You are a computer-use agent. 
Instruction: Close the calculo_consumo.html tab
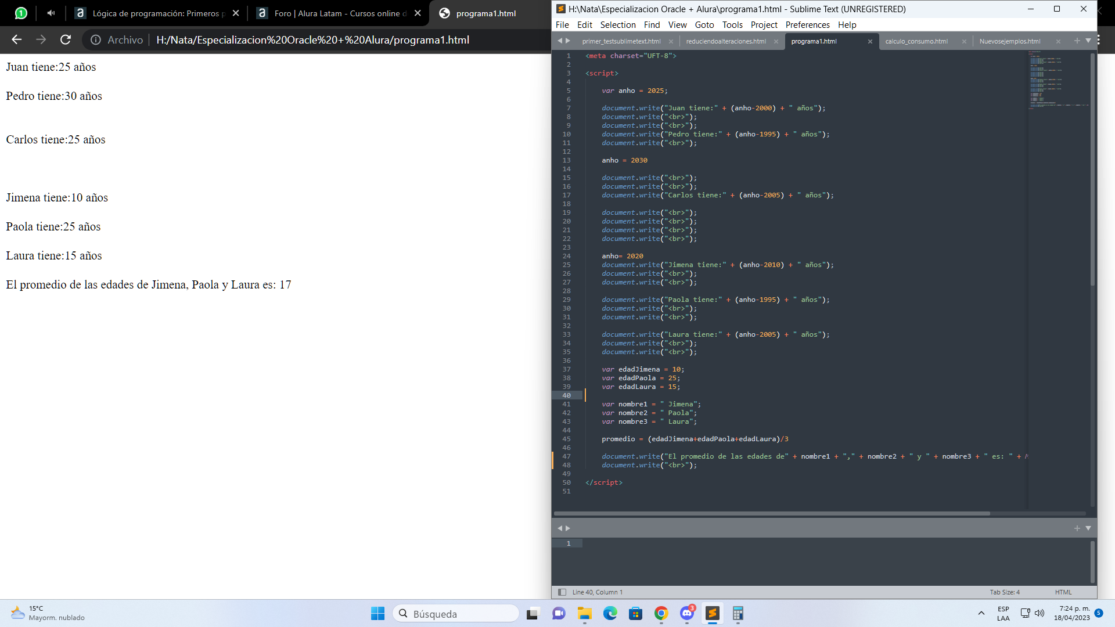(x=964, y=41)
